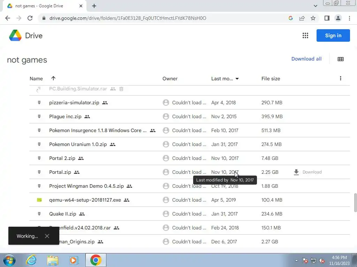Click the Name sort arrow
This screenshot has width=357, height=267.
point(53,78)
